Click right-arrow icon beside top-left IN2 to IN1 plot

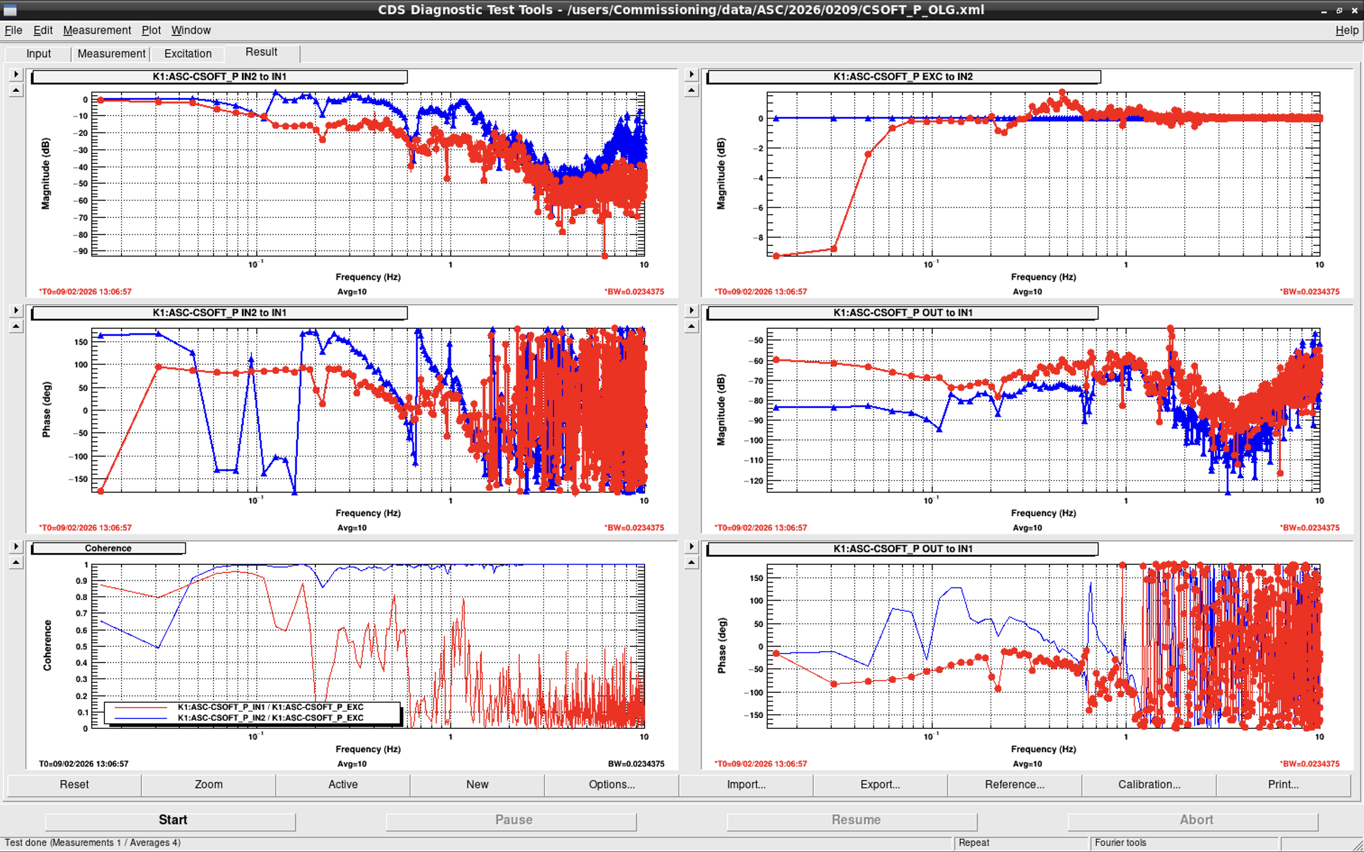(x=16, y=74)
